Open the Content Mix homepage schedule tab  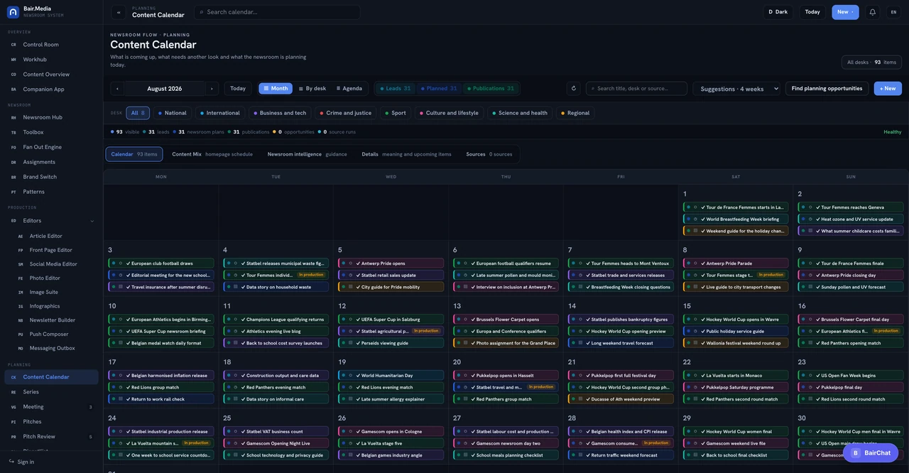(x=212, y=154)
